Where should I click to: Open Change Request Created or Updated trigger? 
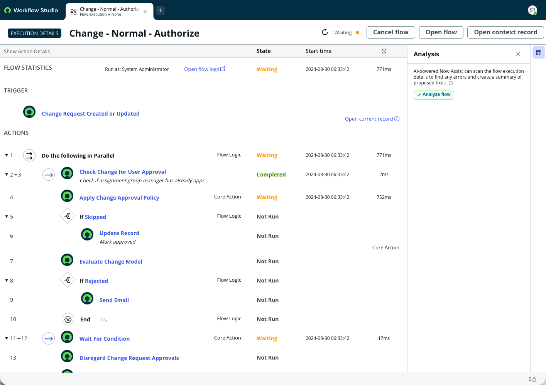(91, 114)
